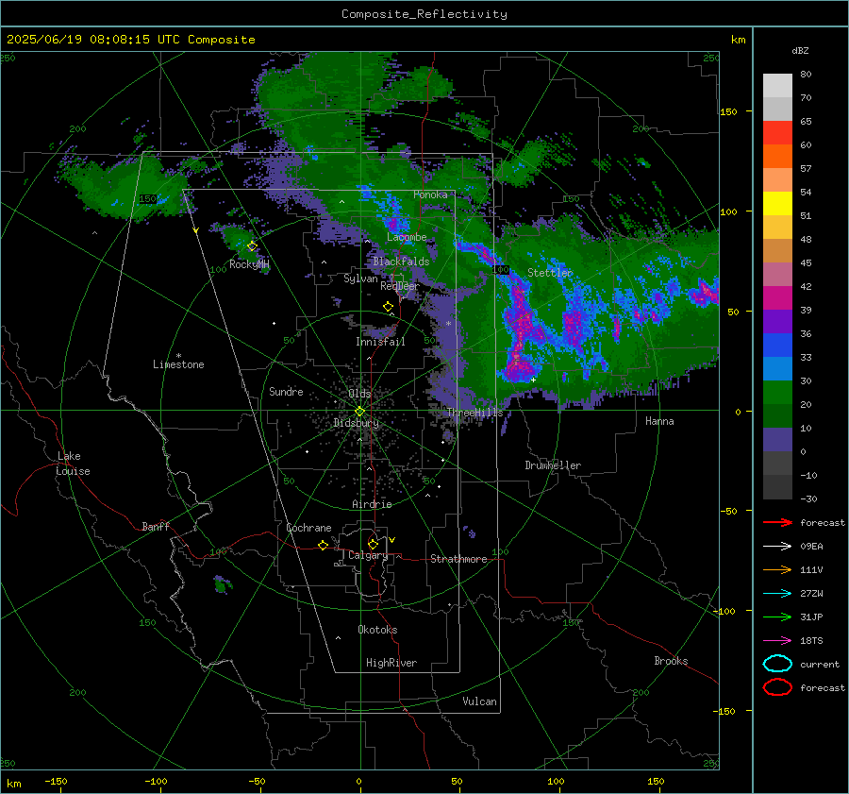Click the Strathmore town label

pyautogui.click(x=458, y=559)
